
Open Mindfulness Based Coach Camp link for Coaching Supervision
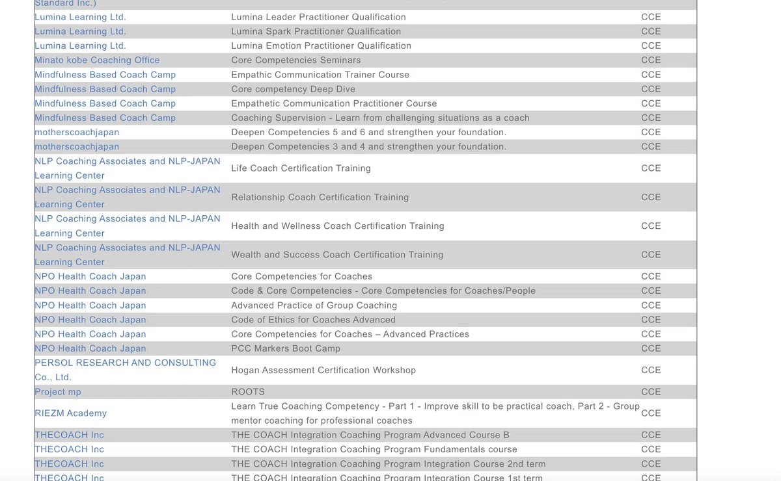pyautogui.click(x=105, y=118)
